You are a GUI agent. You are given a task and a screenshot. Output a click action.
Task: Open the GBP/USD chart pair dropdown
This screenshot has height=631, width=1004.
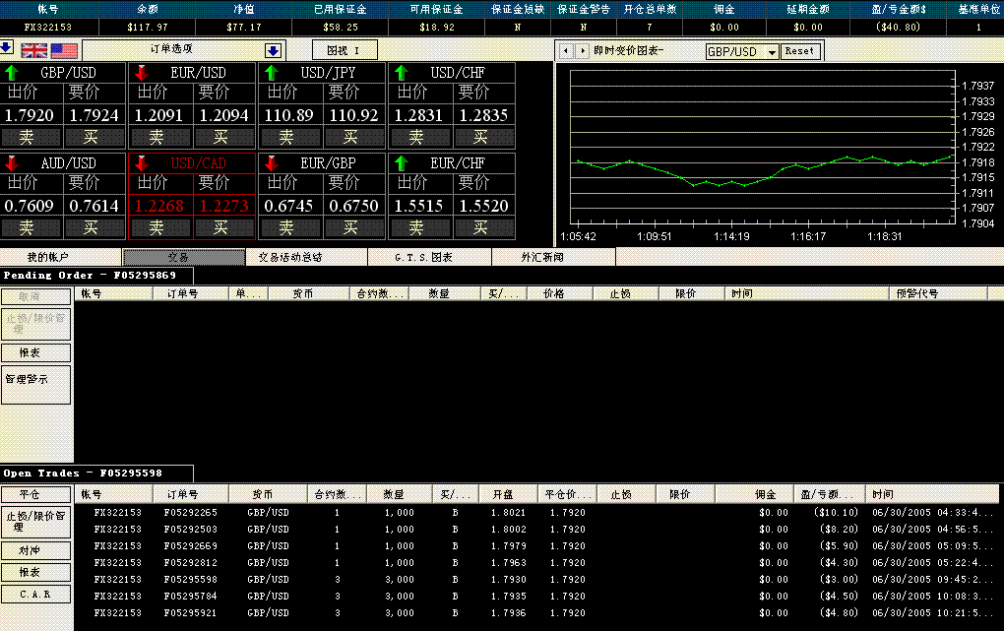coord(772,52)
